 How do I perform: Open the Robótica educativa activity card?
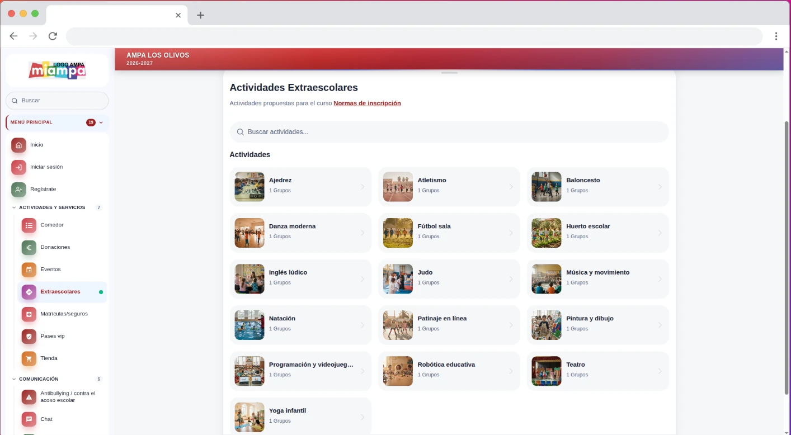tap(449, 371)
